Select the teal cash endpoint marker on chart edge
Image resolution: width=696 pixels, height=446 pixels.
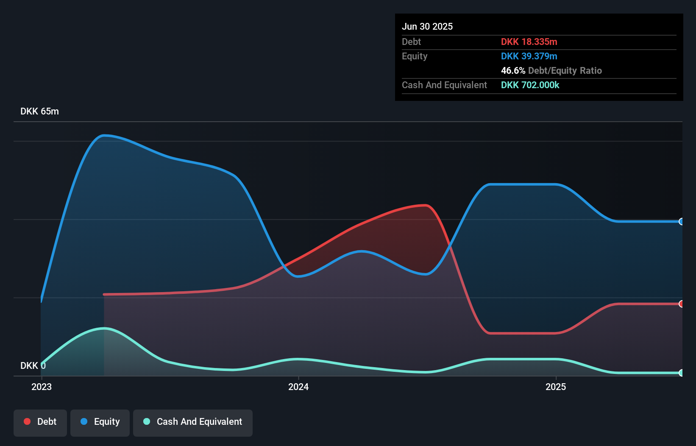tap(682, 373)
